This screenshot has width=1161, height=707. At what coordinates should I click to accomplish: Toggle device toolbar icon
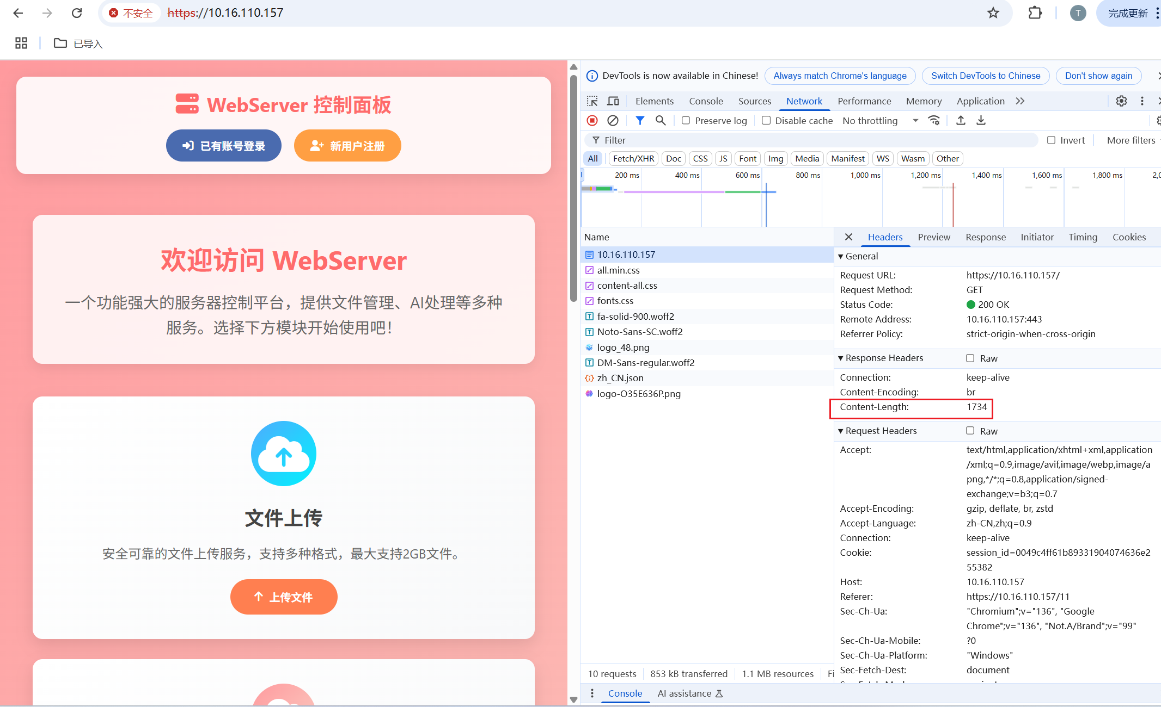(x=613, y=101)
